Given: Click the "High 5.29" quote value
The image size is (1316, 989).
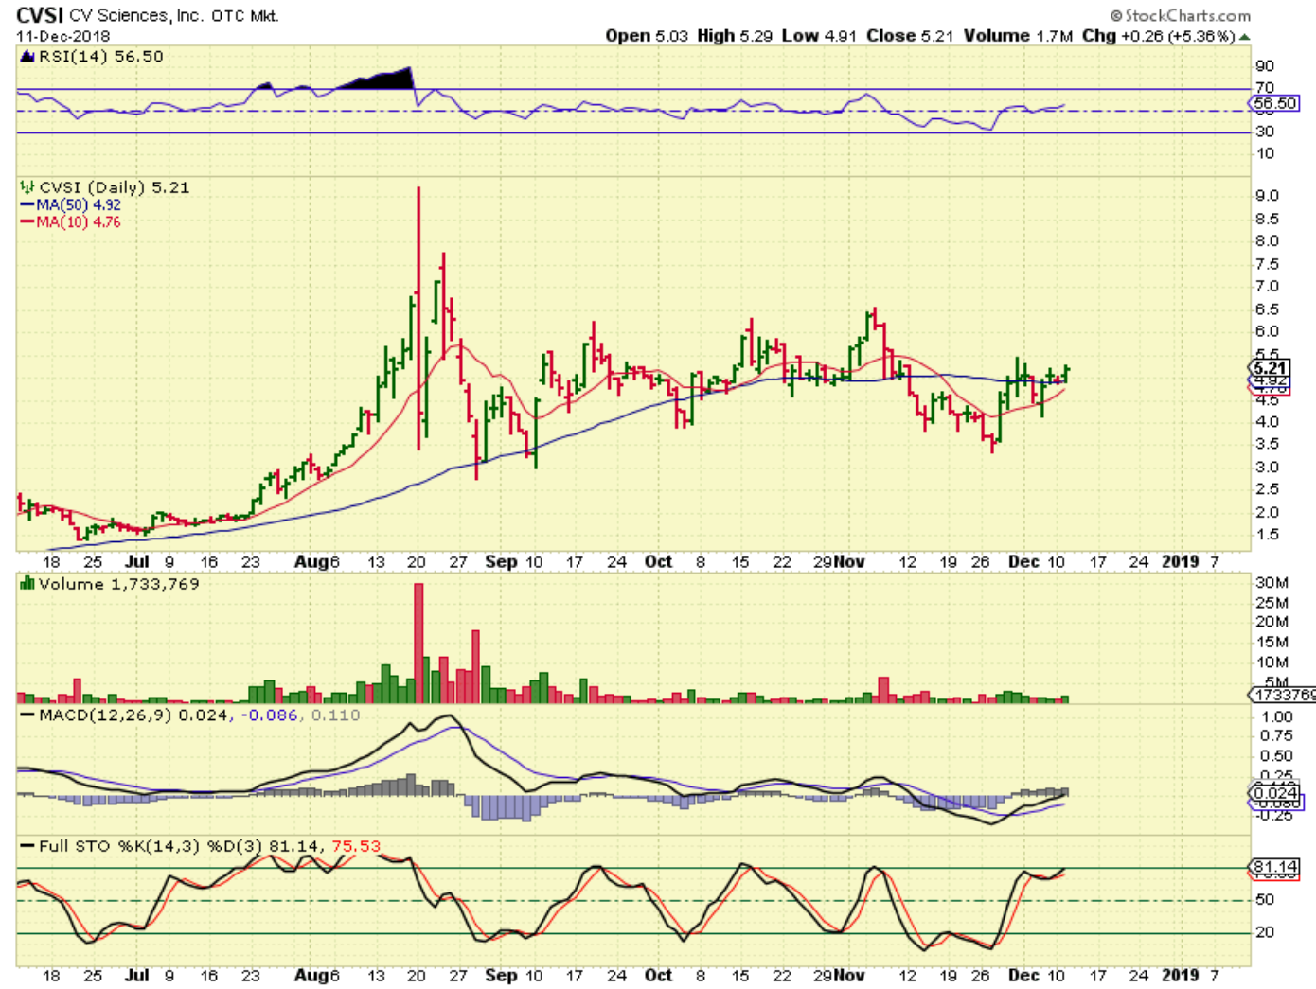Looking at the screenshot, I should [735, 36].
